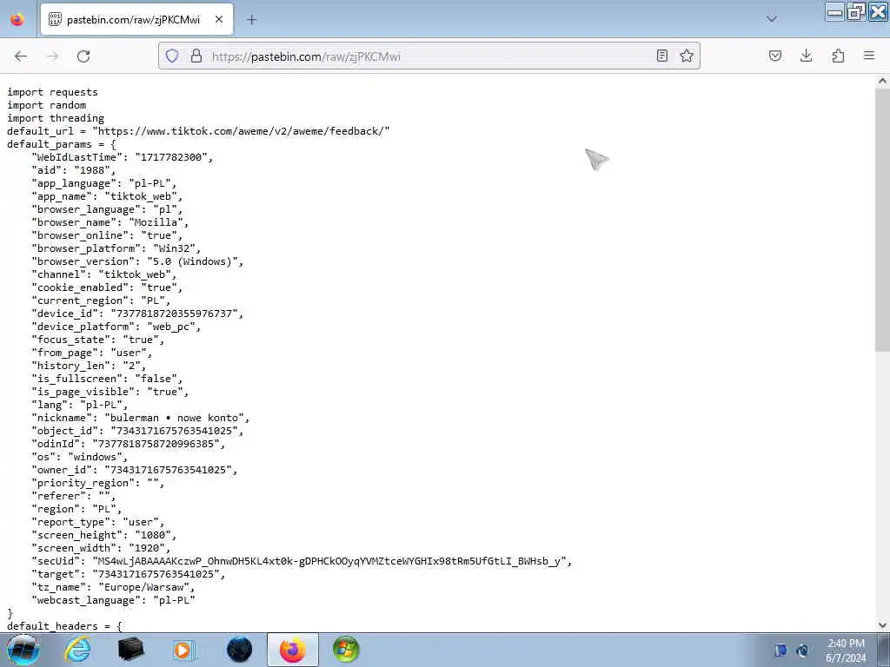Click the "webcast_language": "pl-PL" line
This screenshot has width=890, height=667.
point(114,600)
